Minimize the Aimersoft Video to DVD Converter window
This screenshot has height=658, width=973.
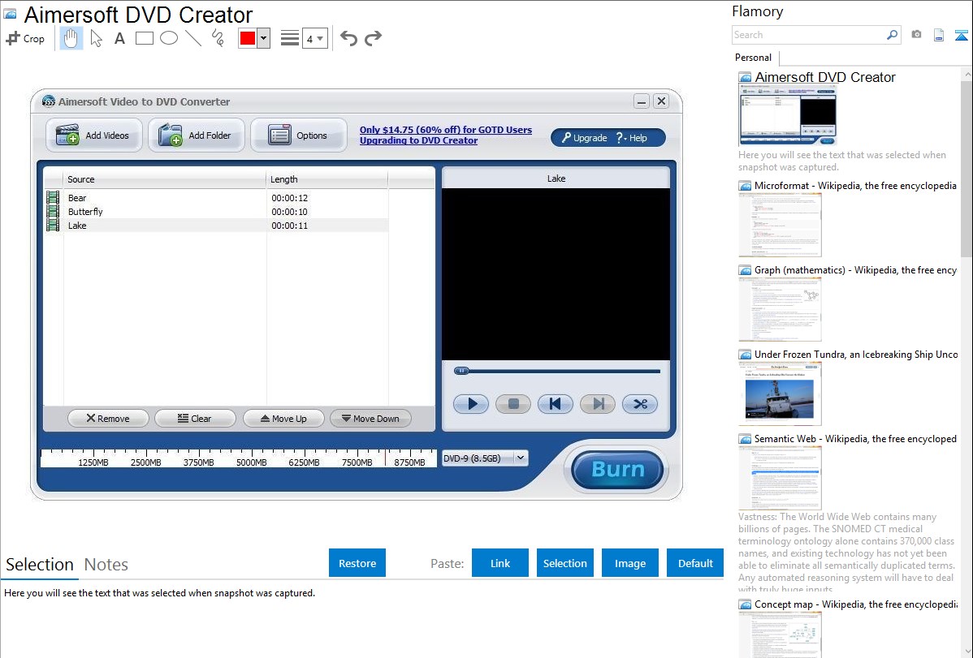(642, 101)
